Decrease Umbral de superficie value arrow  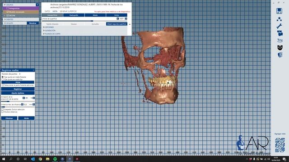tap(118, 19)
